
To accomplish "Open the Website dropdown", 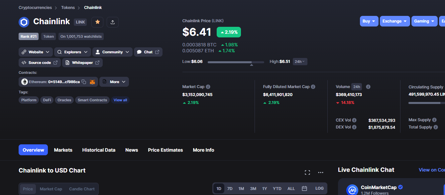I will (36, 52).
